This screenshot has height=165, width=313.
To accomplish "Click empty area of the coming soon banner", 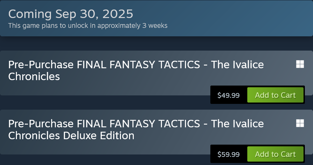I will 237,19.
